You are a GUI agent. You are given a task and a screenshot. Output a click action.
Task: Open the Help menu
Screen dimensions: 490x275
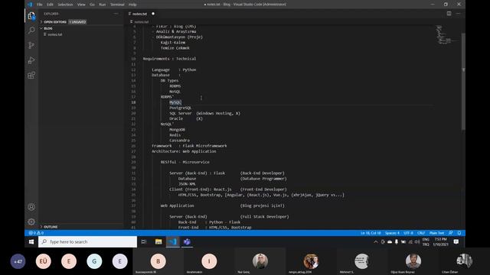[x=132, y=5]
